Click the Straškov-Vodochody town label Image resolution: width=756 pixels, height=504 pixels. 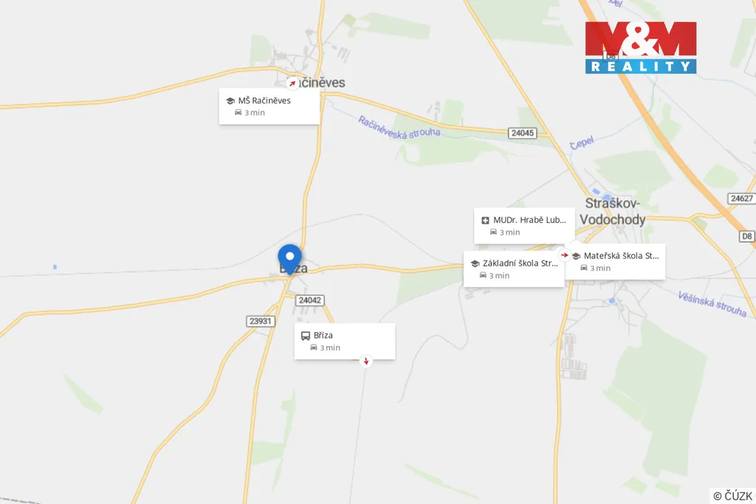[x=612, y=212]
